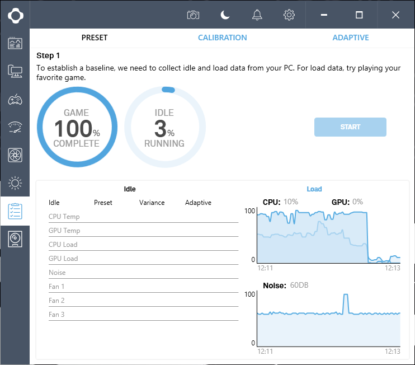
Task: Open the PC monitor build sidebar icon
Action: point(15,71)
